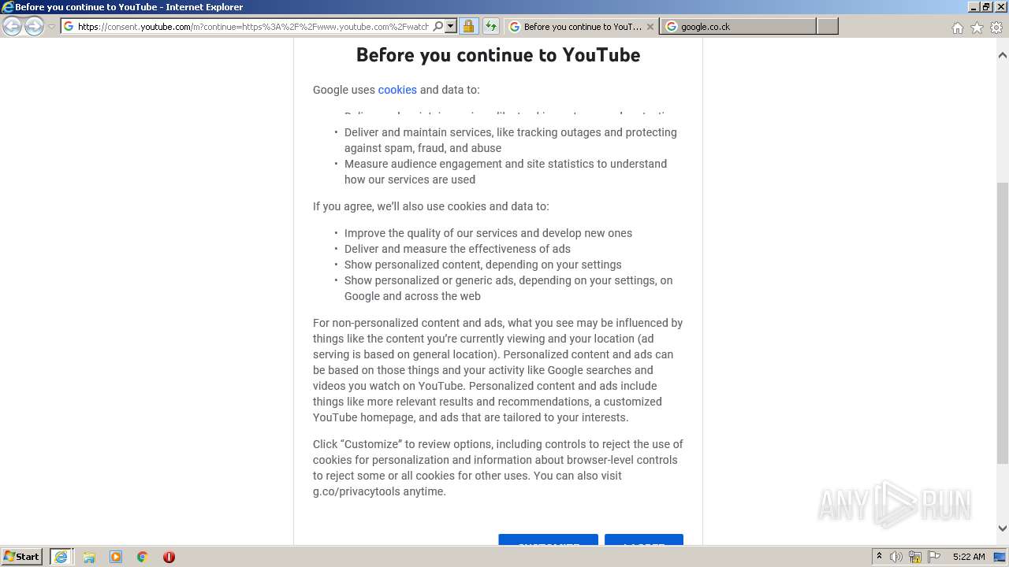Open the Windows Start menu
The width and height of the screenshot is (1009, 567).
click(22, 557)
